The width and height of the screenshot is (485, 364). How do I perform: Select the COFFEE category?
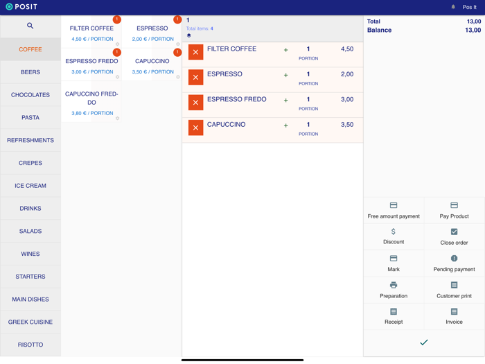coord(30,49)
